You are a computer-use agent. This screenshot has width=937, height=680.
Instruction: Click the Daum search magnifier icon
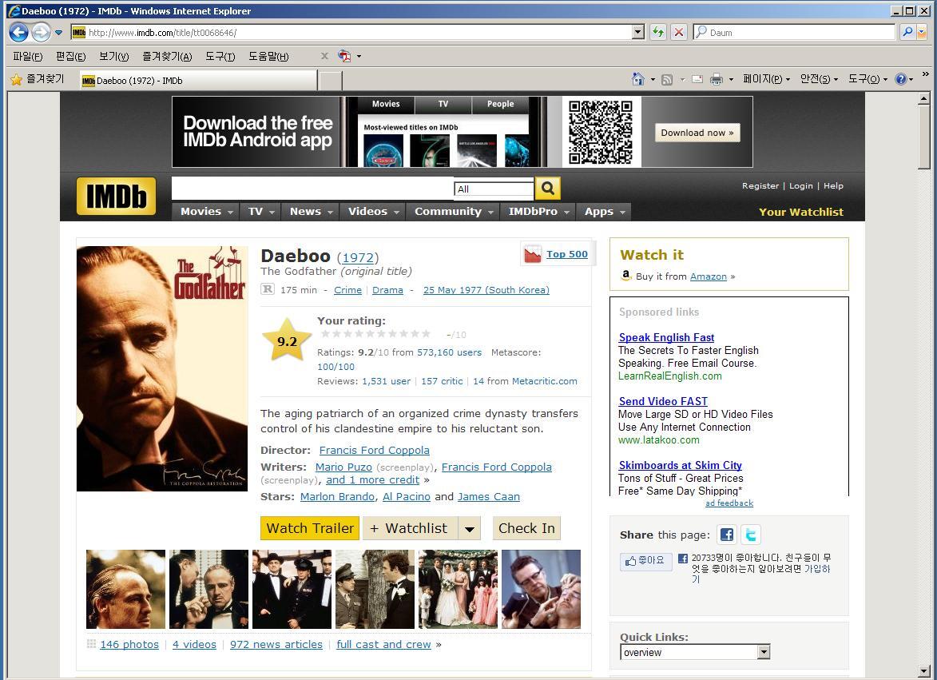tap(907, 32)
